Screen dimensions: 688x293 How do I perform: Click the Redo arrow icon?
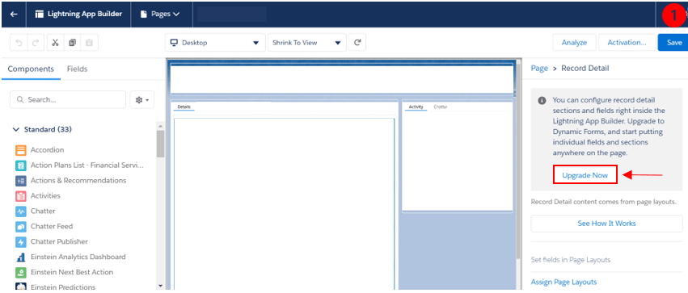tap(36, 43)
